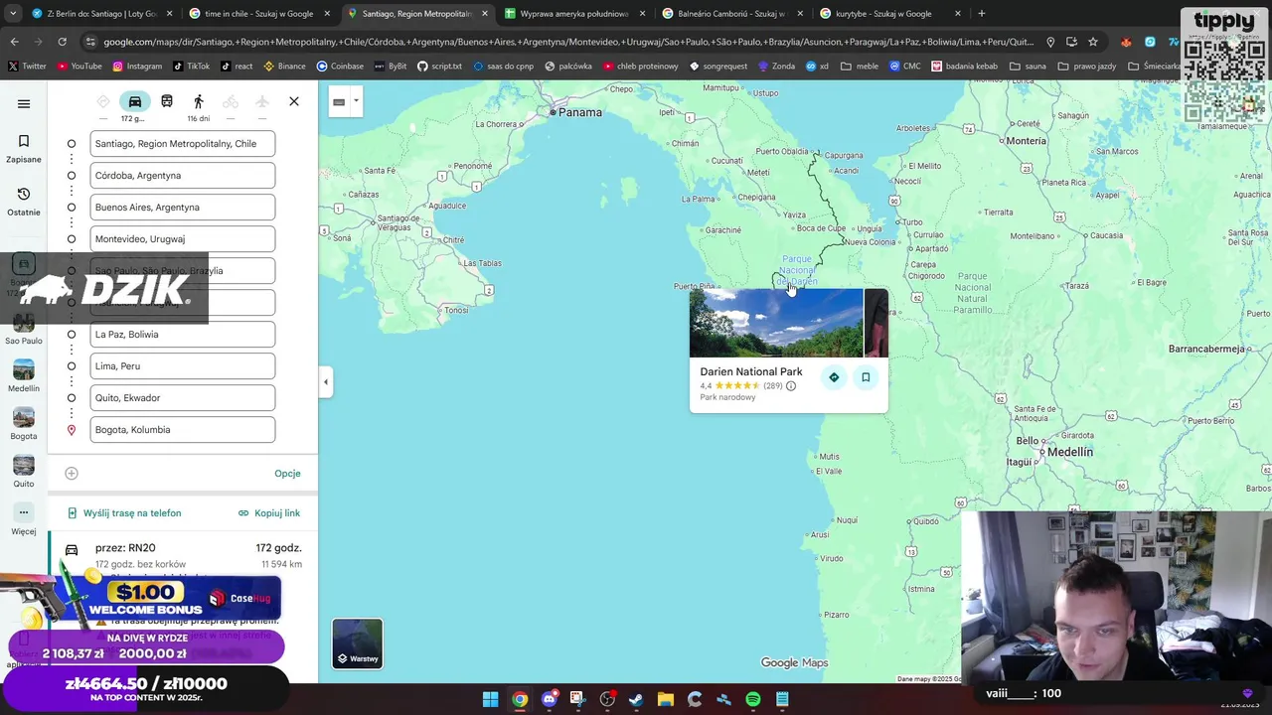Open meble bookmarks folder
The height and width of the screenshot is (715, 1272).
pos(860,67)
